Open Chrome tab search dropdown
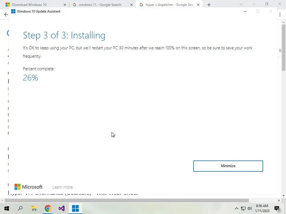Screen dimensions: 286x214 pos(241,4)
